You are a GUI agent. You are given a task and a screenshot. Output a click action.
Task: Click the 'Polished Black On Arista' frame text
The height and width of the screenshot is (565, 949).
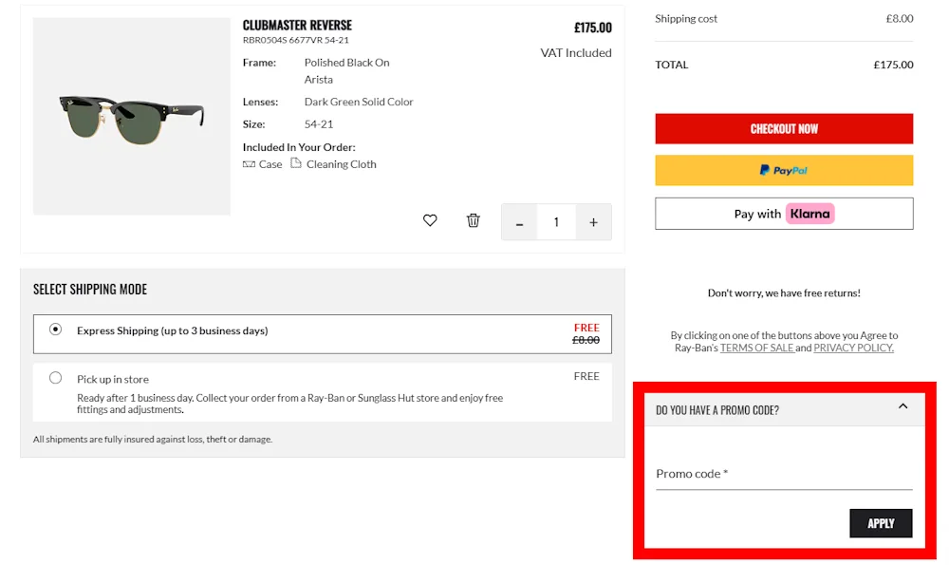[x=346, y=71]
